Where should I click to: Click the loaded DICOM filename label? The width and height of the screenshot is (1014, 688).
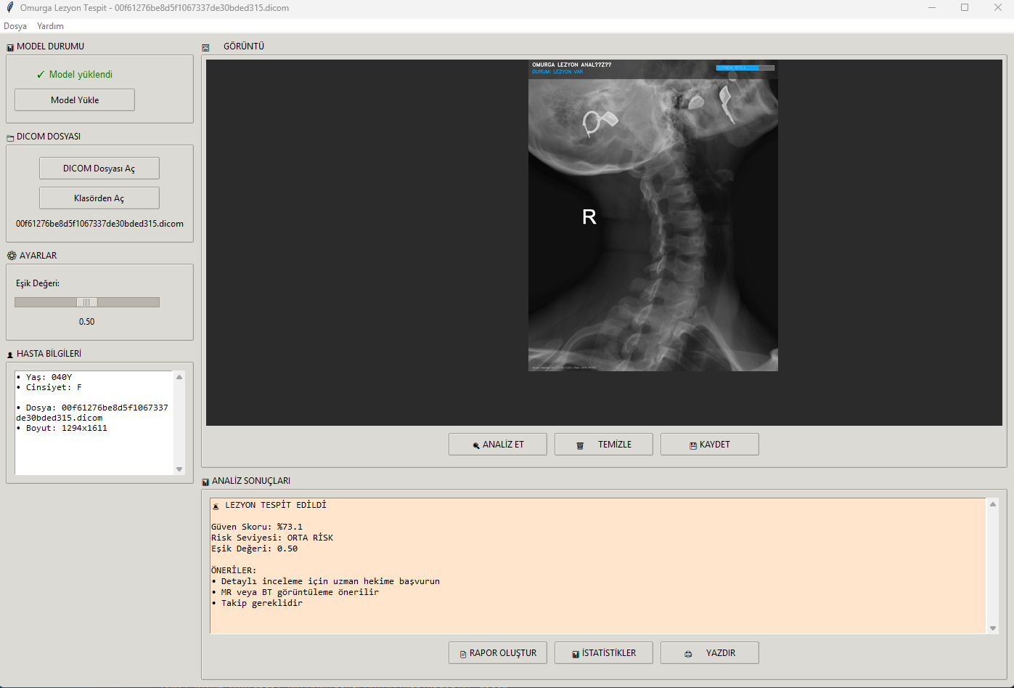point(99,224)
